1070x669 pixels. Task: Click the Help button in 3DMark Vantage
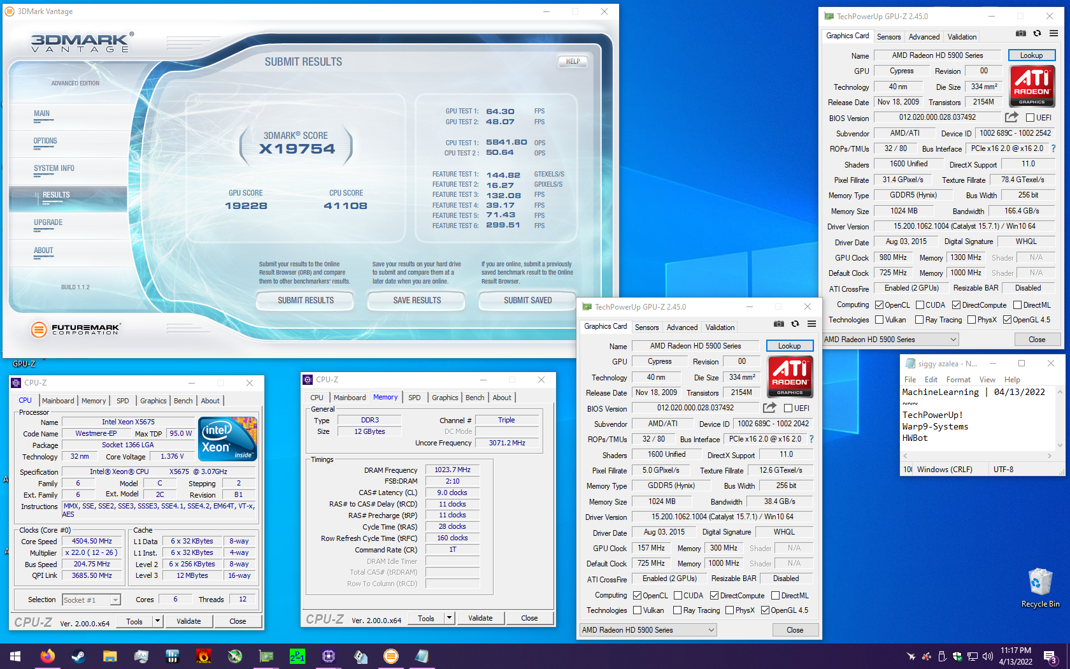coord(573,62)
